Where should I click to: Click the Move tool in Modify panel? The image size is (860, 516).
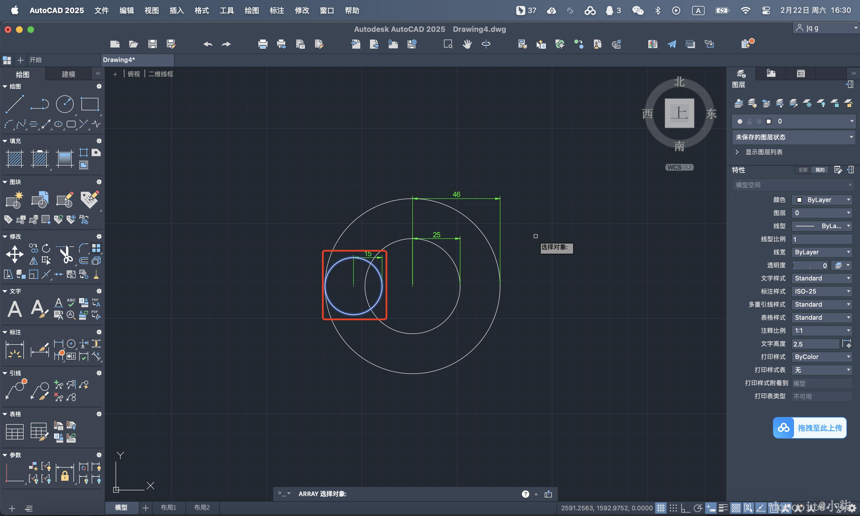point(15,254)
